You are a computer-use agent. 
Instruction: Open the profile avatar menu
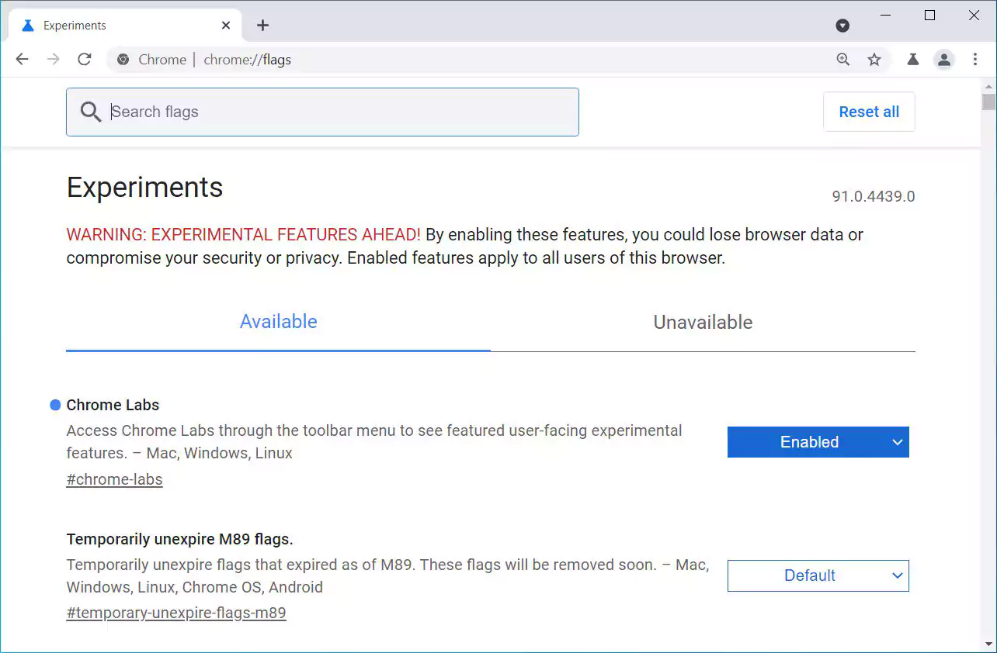[x=944, y=60]
